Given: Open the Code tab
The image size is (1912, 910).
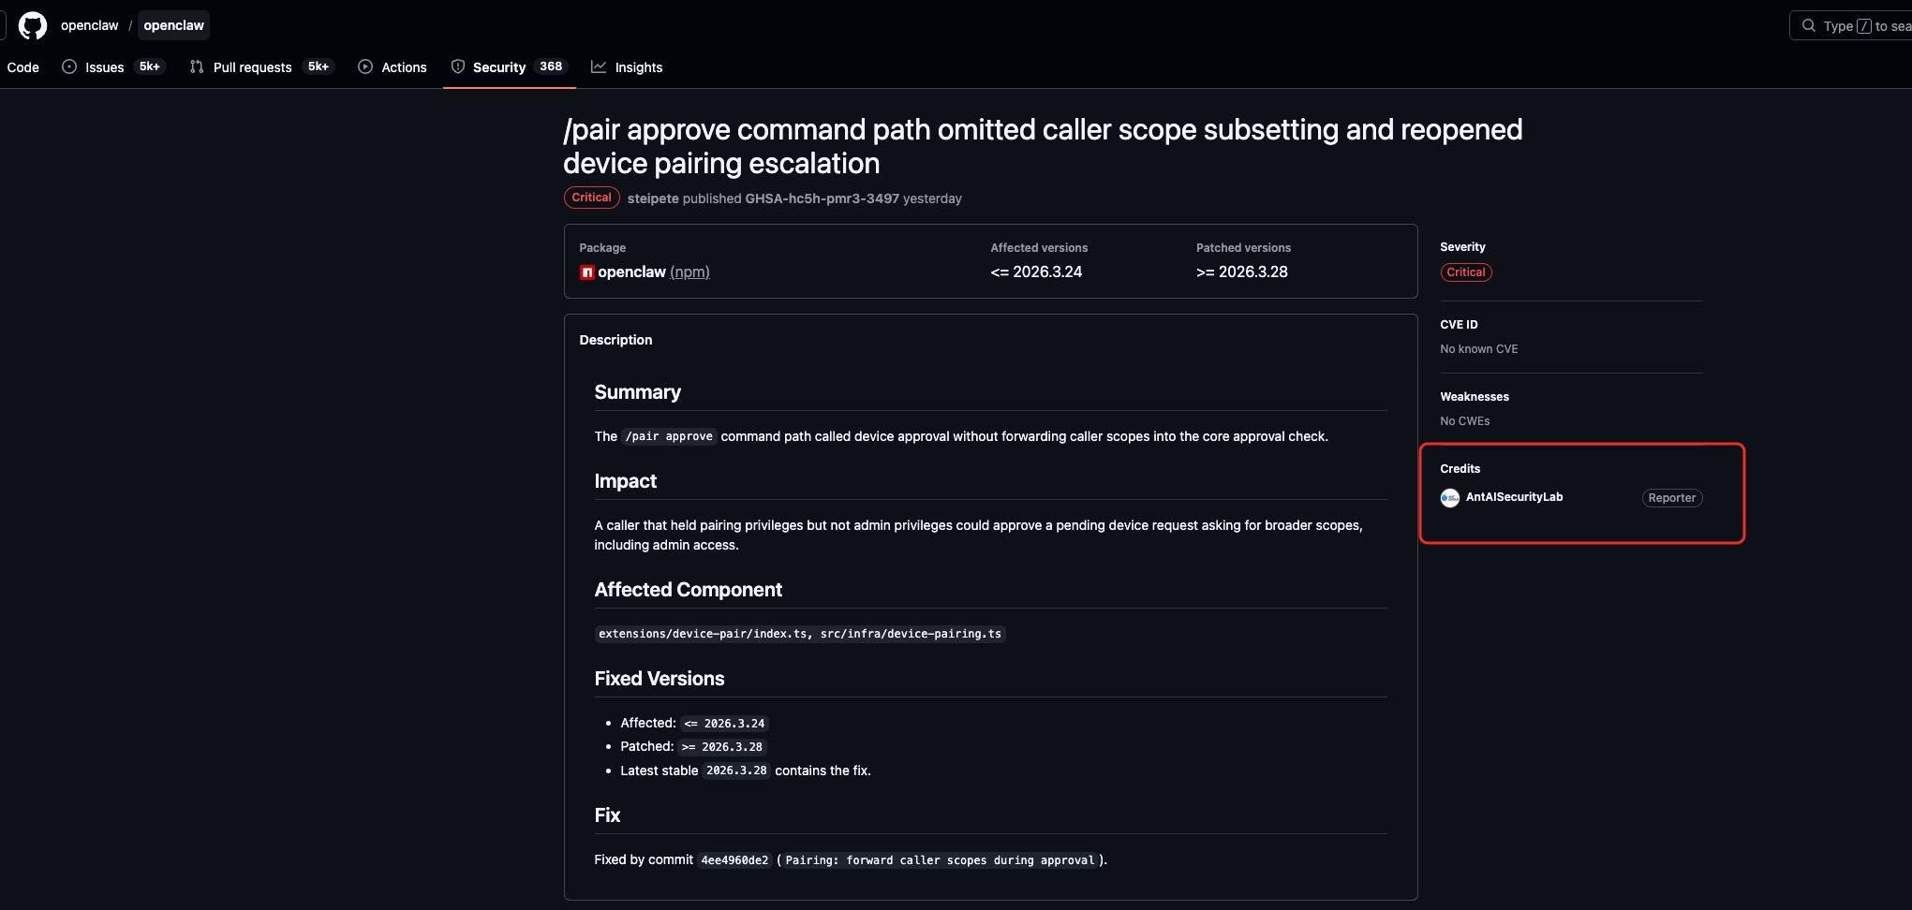Looking at the screenshot, I should 23,67.
